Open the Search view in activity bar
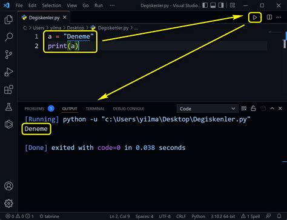The width and height of the screenshot is (287, 220). [8, 37]
